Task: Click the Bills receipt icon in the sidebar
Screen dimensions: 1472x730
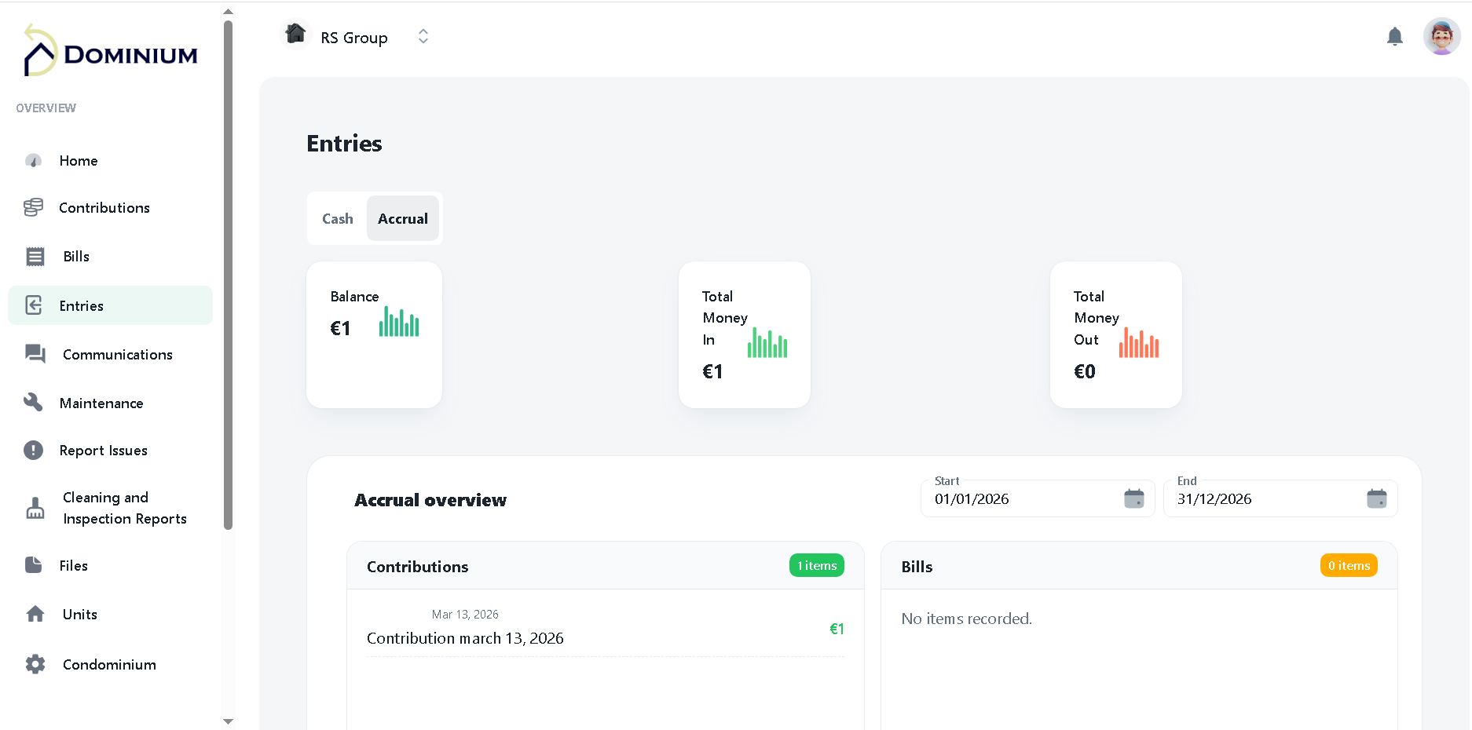Action: click(x=35, y=256)
